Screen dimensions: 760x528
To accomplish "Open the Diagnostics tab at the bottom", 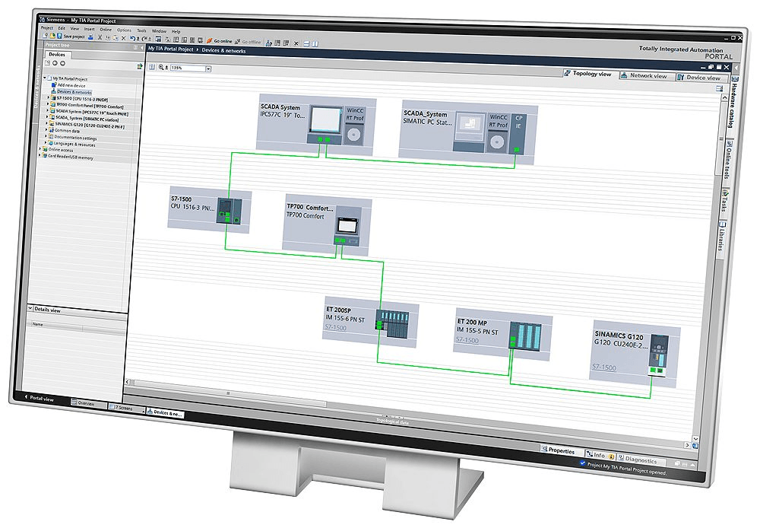I will 641,458.
